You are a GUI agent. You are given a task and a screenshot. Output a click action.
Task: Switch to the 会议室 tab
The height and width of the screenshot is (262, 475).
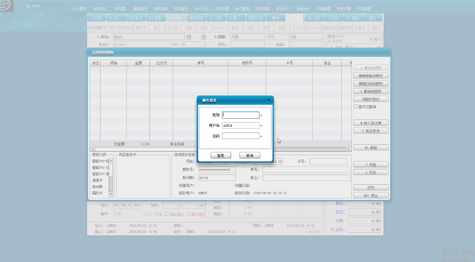pyautogui.click(x=173, y=28)
